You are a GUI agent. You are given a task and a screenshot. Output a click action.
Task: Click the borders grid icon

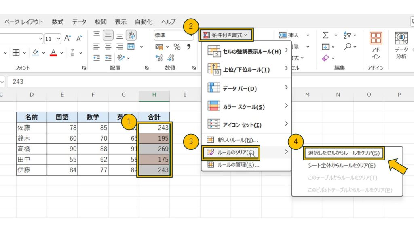(16, 52)
